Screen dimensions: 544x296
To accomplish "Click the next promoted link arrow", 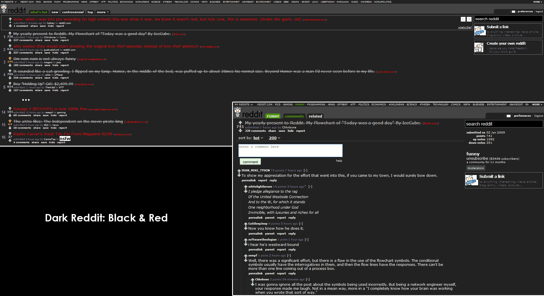I will pos(469,19).
